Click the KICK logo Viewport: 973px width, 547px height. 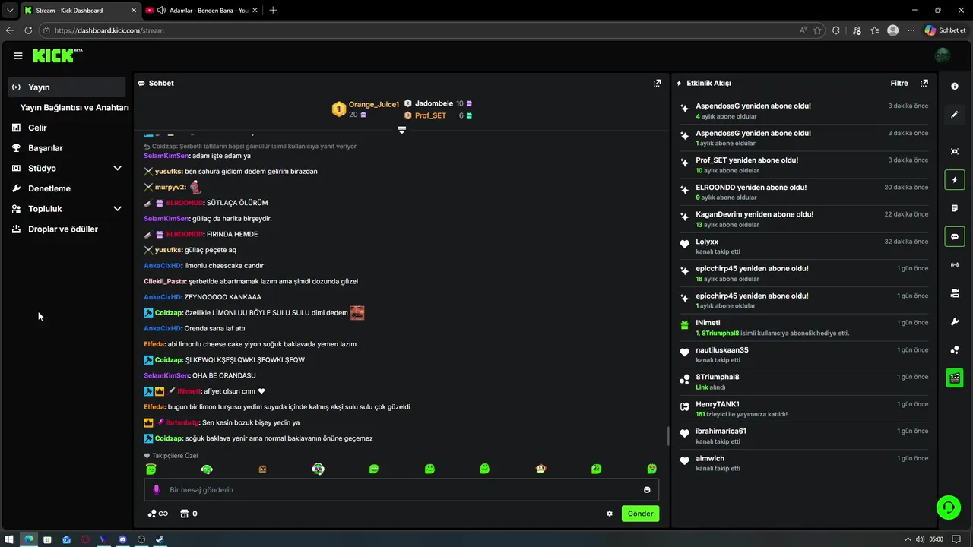click(x=57, y=55)
